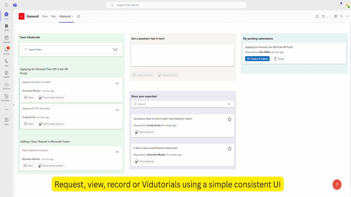Click the Review & Submit button
The image size is (351, 197).
point(257,59)
